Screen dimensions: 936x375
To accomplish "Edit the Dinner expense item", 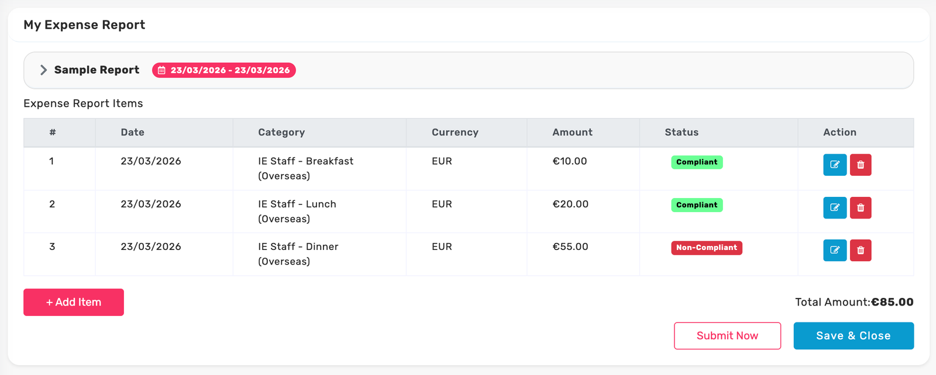I will point(835,250).
